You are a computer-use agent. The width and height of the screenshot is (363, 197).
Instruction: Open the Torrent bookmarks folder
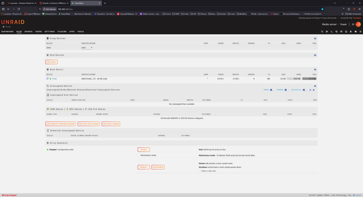point(167,14)
